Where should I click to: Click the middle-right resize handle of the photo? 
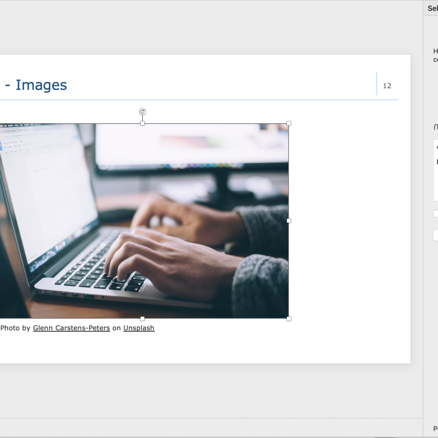pos(289,221)
